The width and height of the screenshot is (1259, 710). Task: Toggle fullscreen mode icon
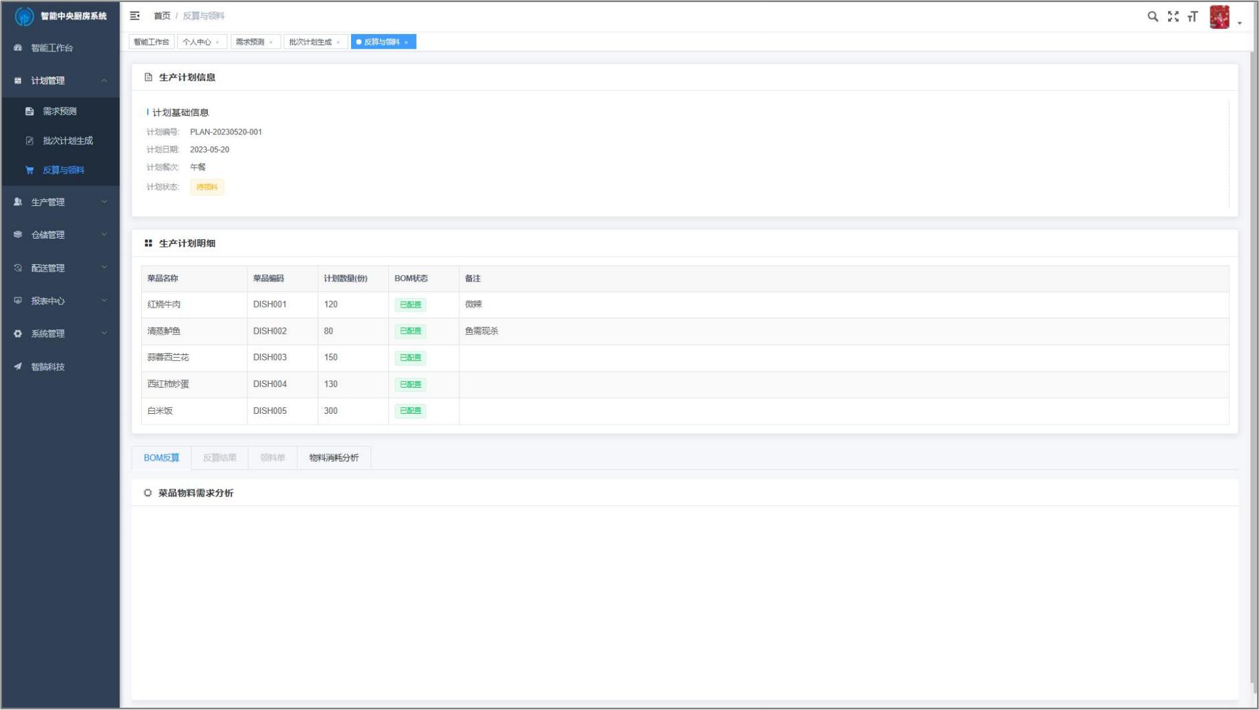(1173, 17)
